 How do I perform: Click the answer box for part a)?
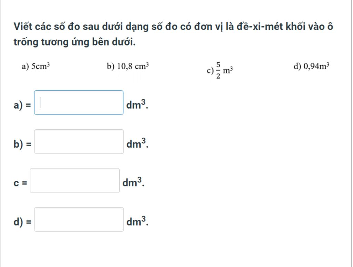[79, 102]
